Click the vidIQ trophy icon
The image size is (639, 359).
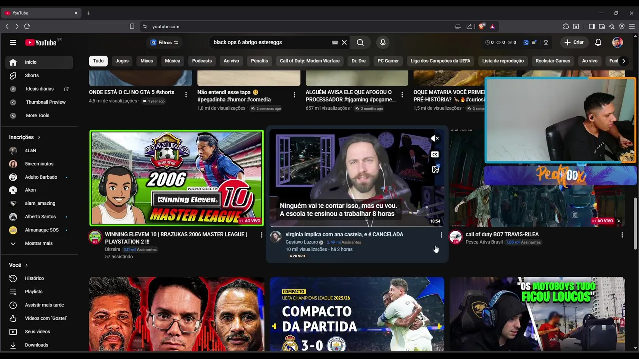[546, 42]
